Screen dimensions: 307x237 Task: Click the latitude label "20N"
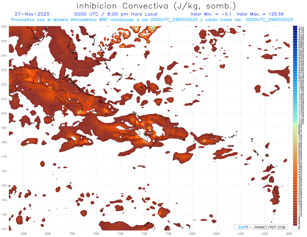(4, 113)
